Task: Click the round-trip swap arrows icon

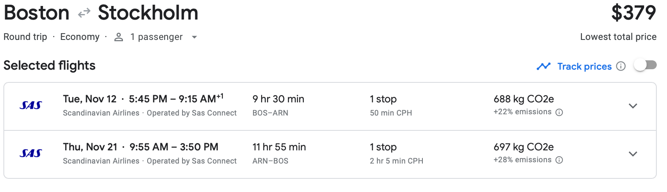Action: 84,13
